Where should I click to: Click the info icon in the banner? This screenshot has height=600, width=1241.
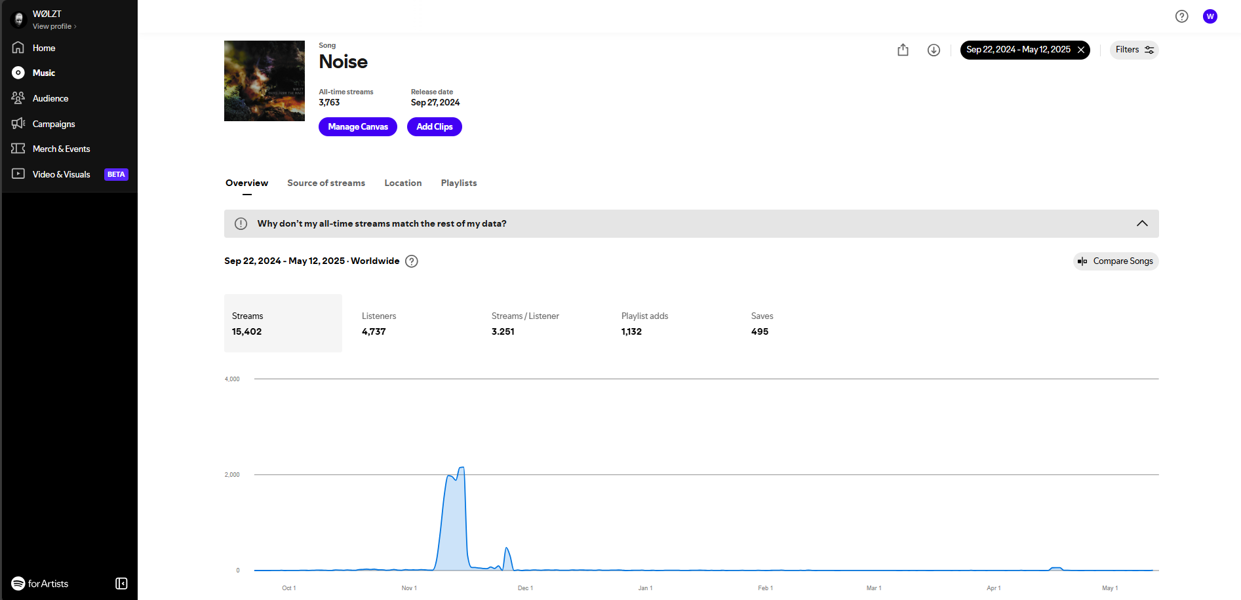[241, 223]
